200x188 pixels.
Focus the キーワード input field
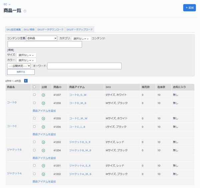click(x=84, y=66)
